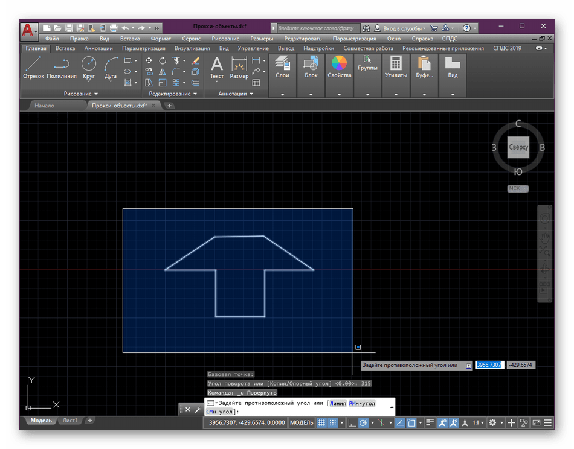Toggle the grid display in status bar
The width and height of the screenshot is (574, 449).
coord(322,423)
